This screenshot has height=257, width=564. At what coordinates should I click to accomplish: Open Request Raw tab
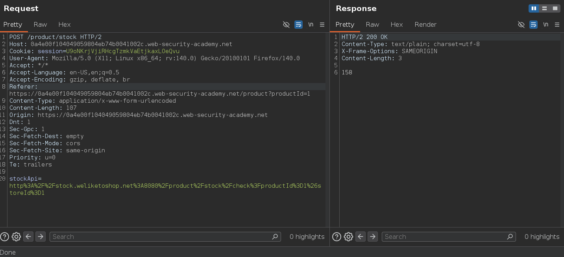point(40,24)
